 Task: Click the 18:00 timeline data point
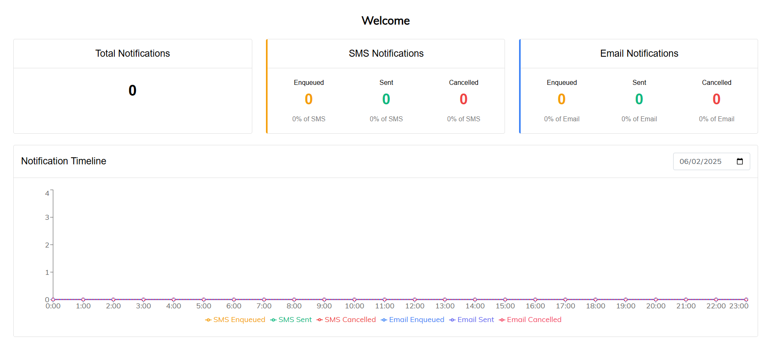(595, 299)
